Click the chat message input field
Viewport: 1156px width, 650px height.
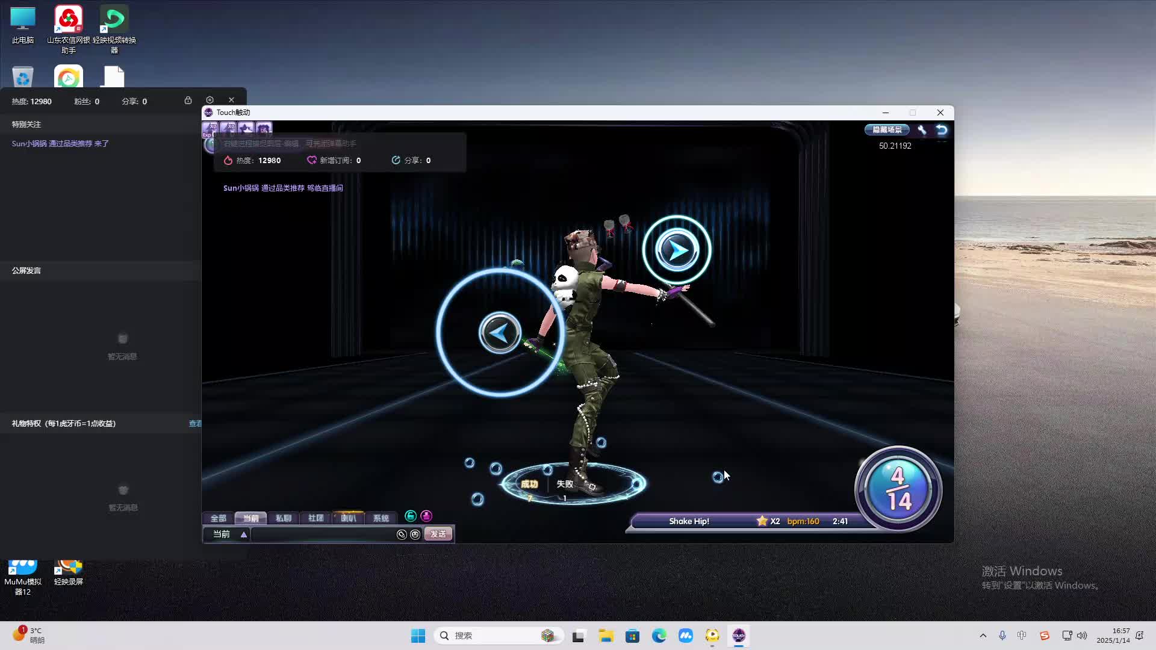322,534
